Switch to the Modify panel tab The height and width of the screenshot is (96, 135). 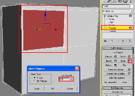[x=109, y=1]
